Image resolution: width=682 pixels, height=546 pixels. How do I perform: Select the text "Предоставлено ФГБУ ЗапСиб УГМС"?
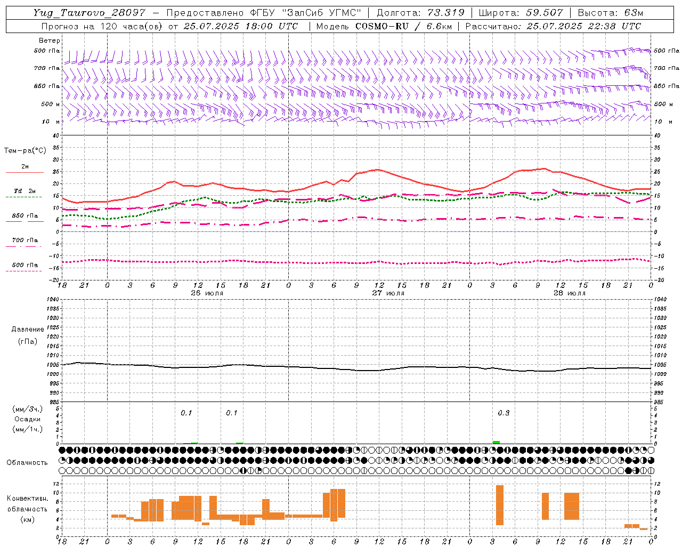point(264,13)
